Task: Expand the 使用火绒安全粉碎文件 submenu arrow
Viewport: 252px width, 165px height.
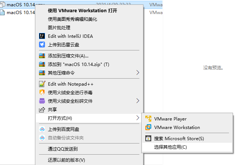Action: click(x=138, y=101)
